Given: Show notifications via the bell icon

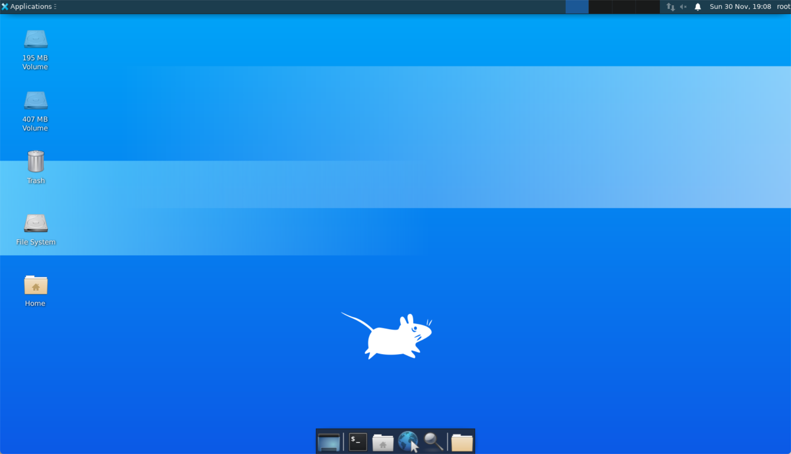Looking at the screenshot, I should pos(698,7).
